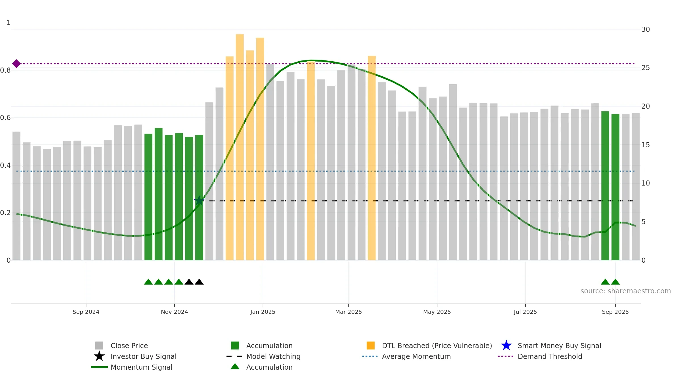The image size is (681, 383).
Task: Click the May 2025 axis label
Action: click(437, 312)
